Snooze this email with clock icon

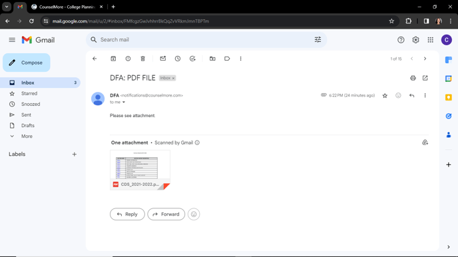178,59
